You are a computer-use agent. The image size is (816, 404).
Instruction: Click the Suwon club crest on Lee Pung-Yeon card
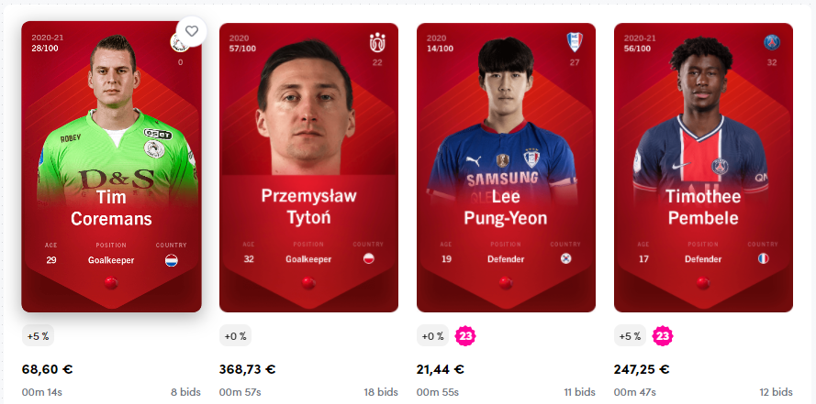point(575,42)
